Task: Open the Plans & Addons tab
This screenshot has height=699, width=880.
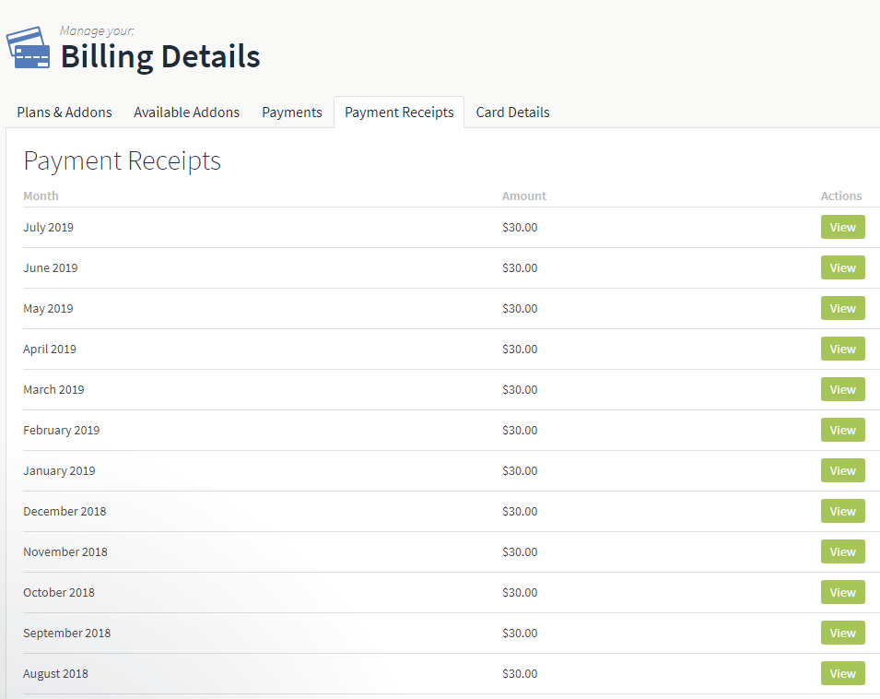Action: 65,113
